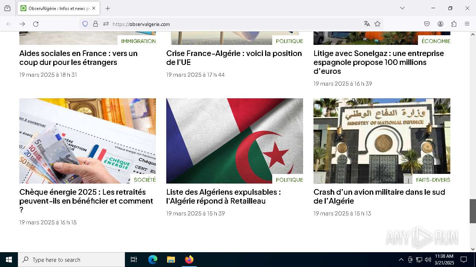Click date 19 mars 2025 à 15 h 13
Image resolution: width=476 pixels, height=267 pixels.
[342, 214]
